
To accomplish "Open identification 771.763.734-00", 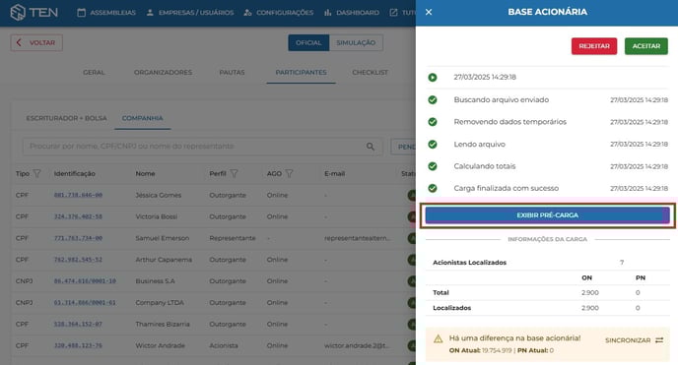I will pyautogui.click(x=78, y=238).
